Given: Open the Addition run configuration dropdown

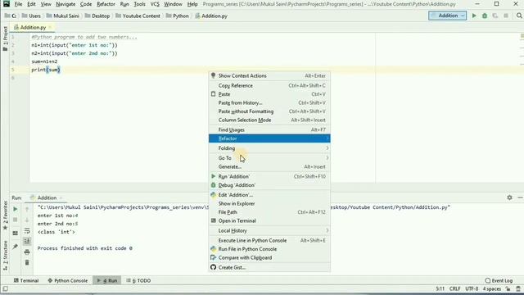Looking at the screenshot, I should (x=448, y=16).
